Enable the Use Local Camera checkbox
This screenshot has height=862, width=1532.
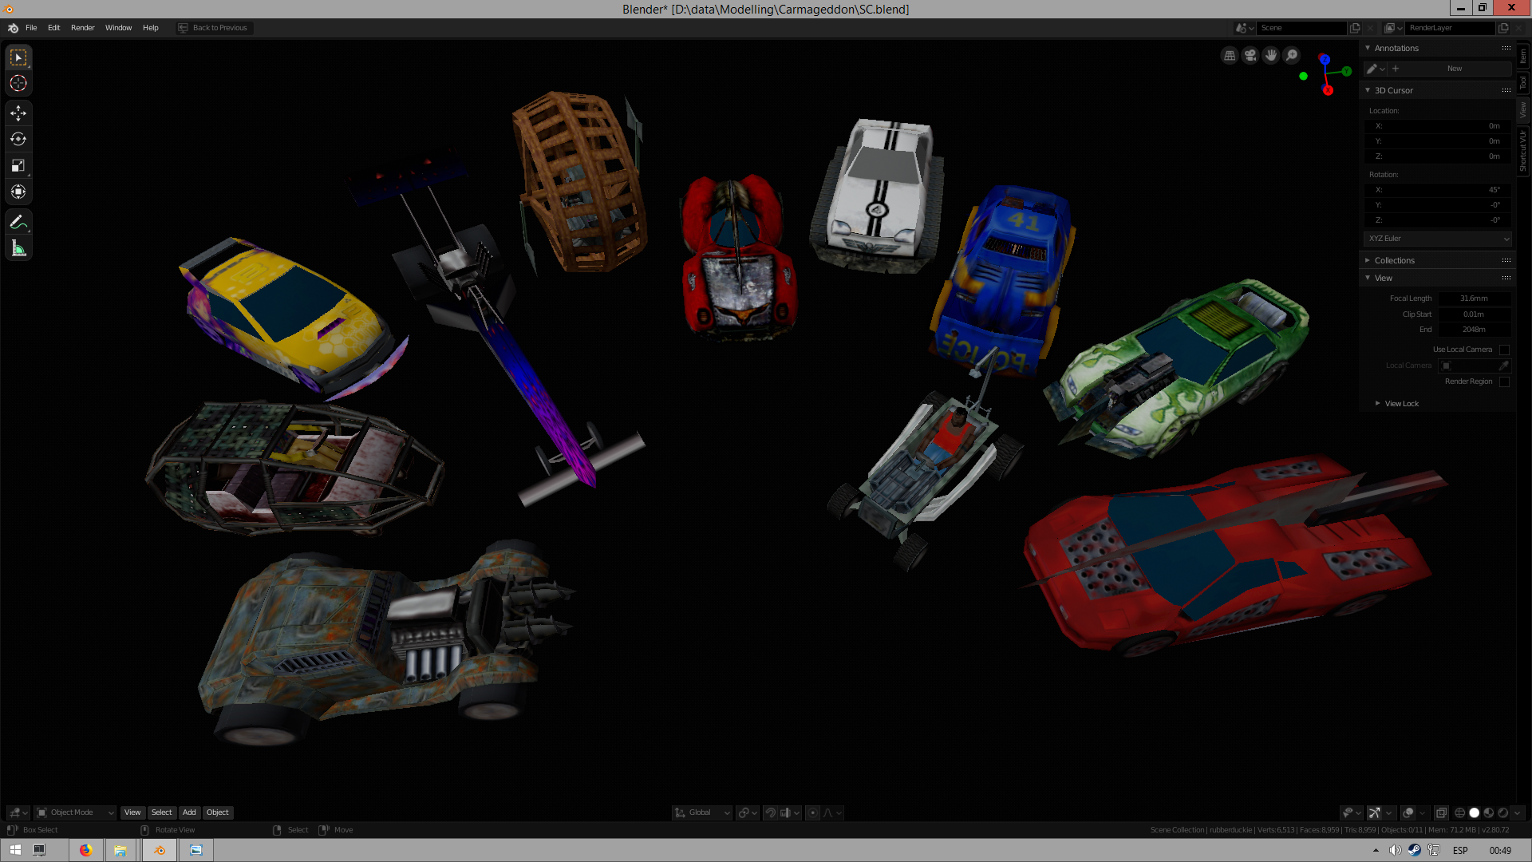pyautogui.click(x=1504, y=350)
